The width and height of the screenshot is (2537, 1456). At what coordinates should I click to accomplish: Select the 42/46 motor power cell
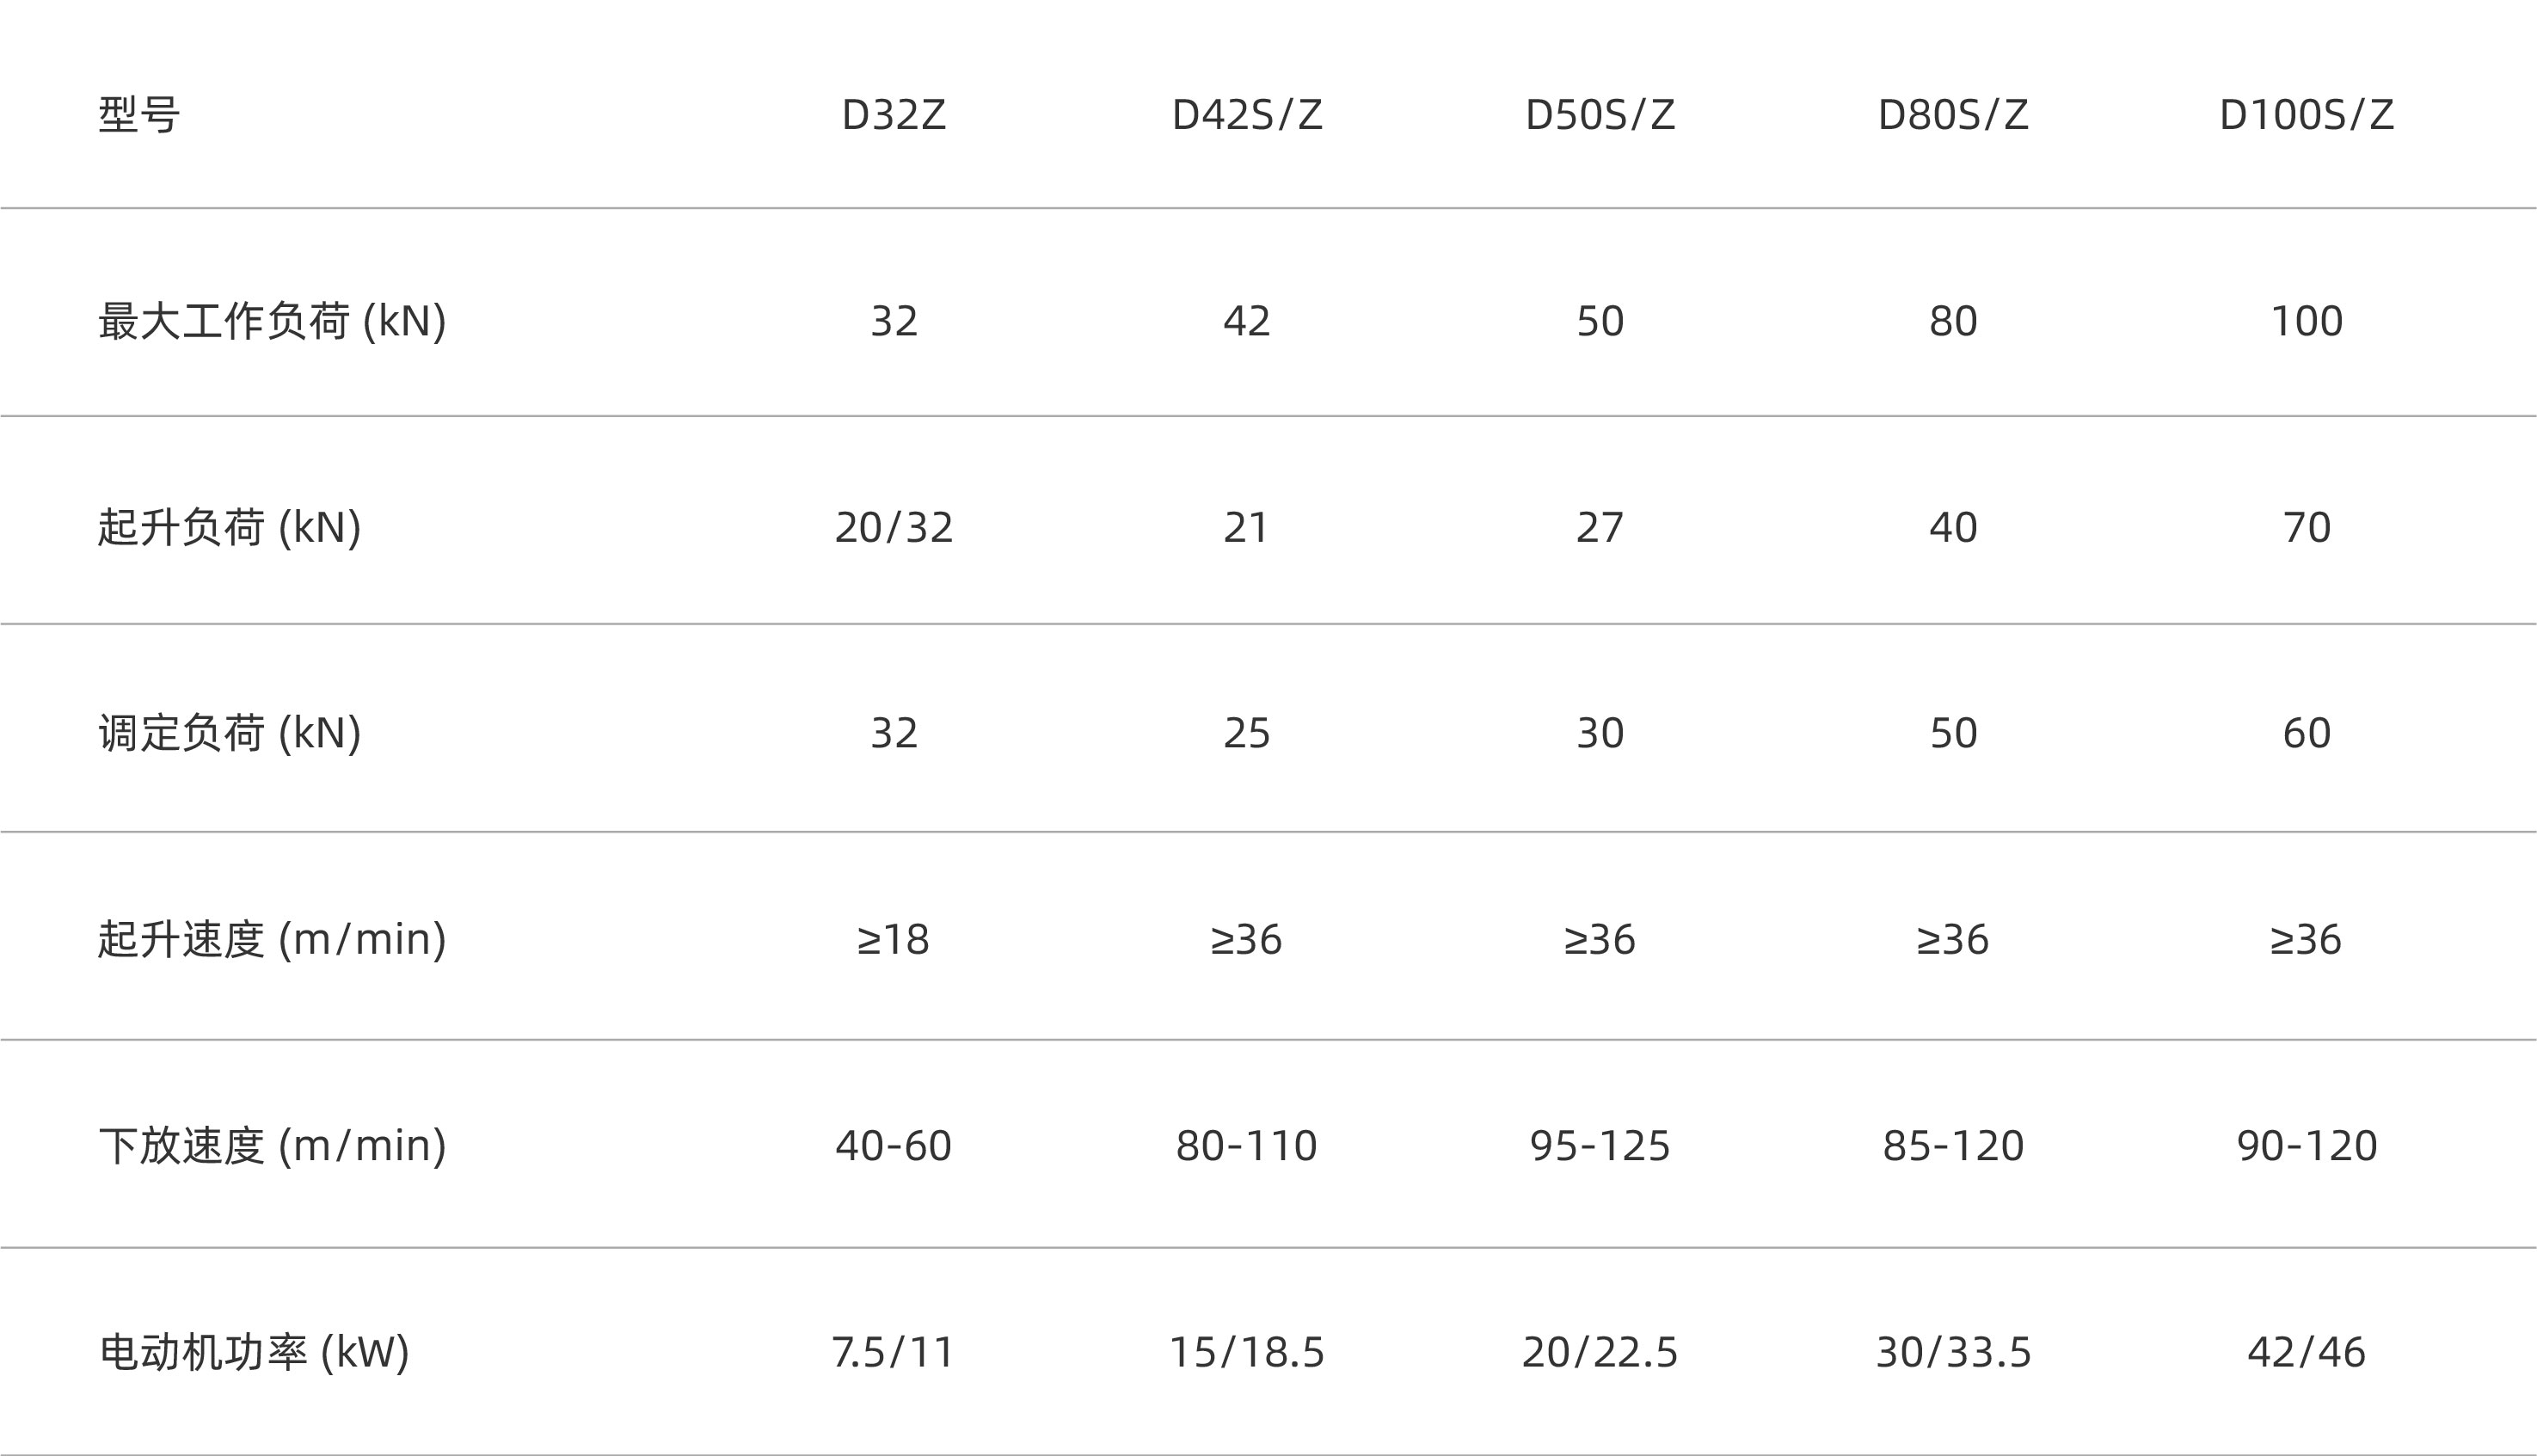point(2306,1353)
